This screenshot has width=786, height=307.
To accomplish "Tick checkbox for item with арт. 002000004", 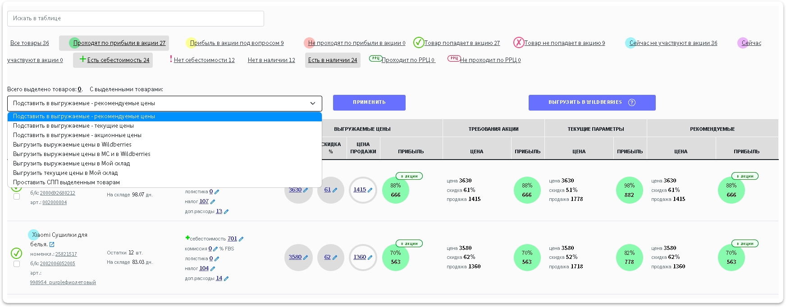I will [17, 196].
